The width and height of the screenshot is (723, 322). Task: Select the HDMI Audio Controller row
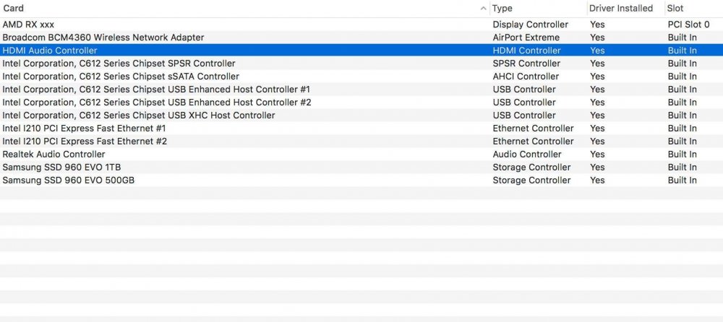[x=361, y=51]
